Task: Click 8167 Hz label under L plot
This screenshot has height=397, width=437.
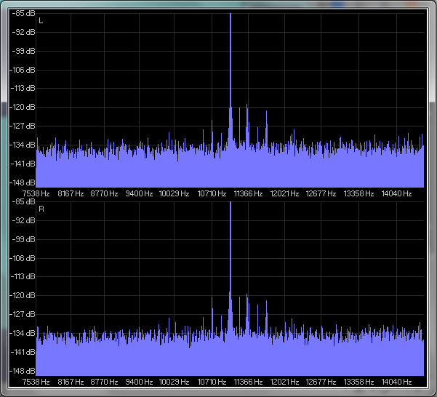Action: point(71,193)
